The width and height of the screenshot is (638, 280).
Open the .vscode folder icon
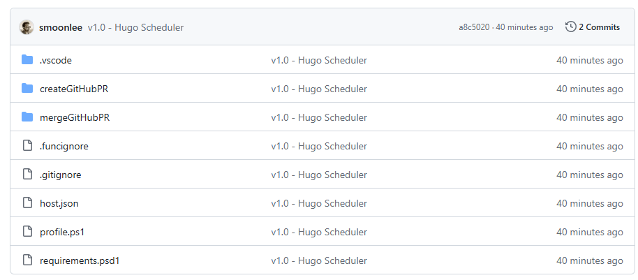tap(27, 60)
